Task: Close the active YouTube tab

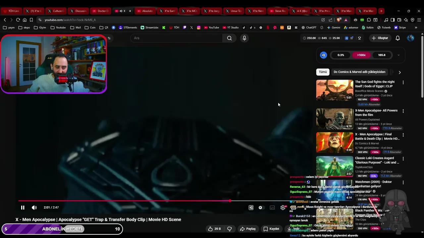Action: pyautogui.click(x=130, y=11)
